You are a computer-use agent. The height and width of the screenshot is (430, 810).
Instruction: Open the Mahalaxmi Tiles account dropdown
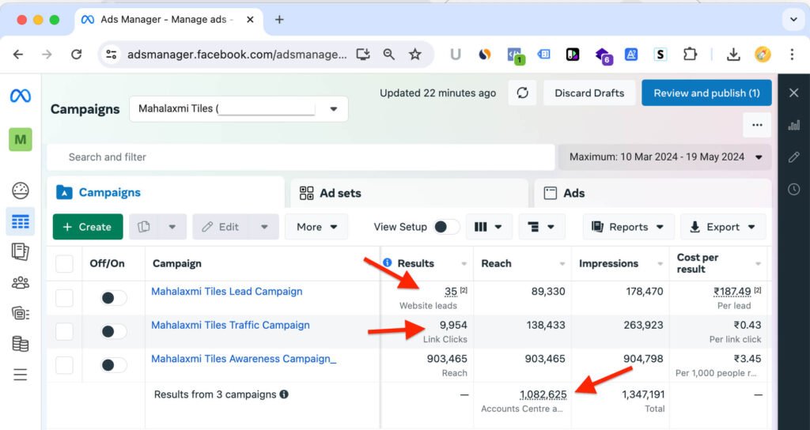(x=239, y=109)
